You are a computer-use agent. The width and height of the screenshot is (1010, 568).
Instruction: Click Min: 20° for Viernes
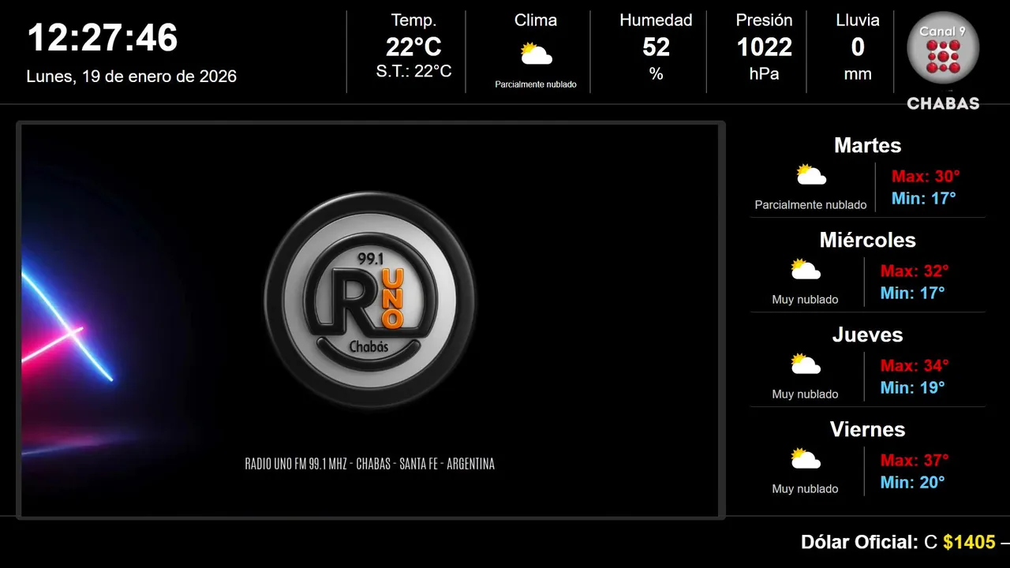[x=913, y=483]
